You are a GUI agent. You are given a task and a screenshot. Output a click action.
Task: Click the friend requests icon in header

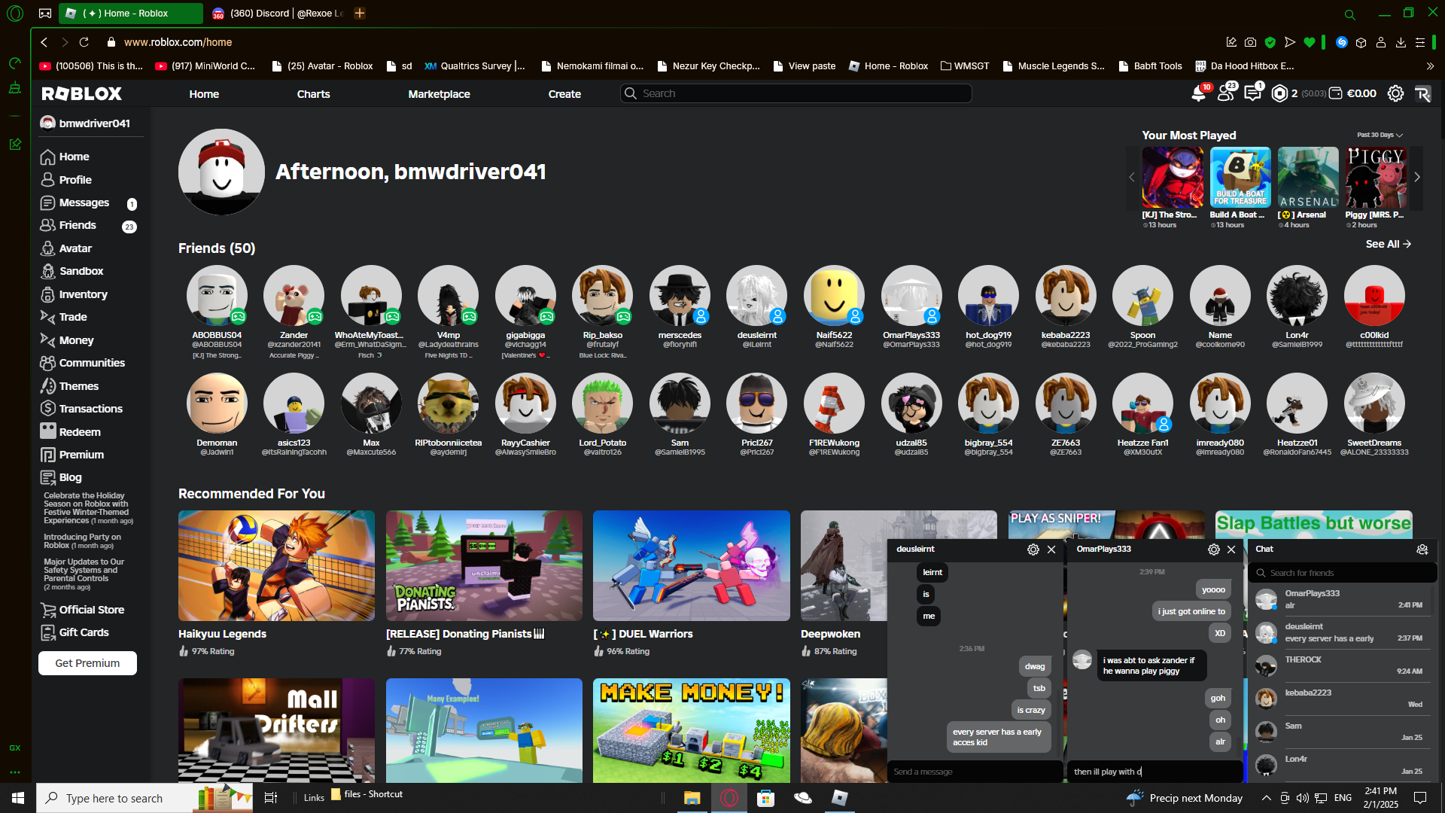tap(1226, 93)
